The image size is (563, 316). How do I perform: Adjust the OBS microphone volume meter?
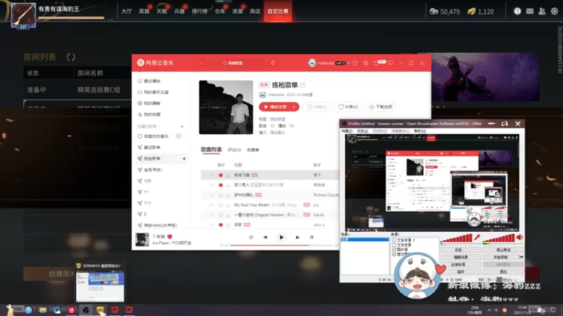click(457, 238)
